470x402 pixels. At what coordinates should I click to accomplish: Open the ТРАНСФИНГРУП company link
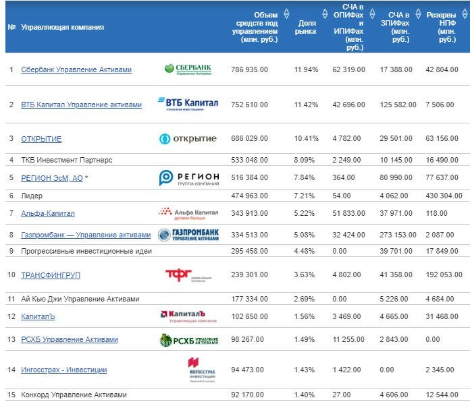tap(51, 275)
